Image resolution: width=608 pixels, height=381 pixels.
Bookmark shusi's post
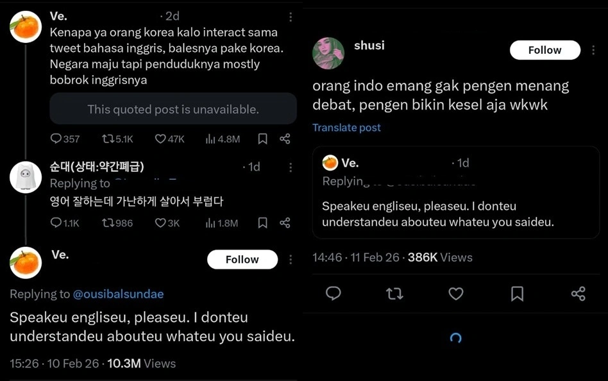click(x=517, y=294)
